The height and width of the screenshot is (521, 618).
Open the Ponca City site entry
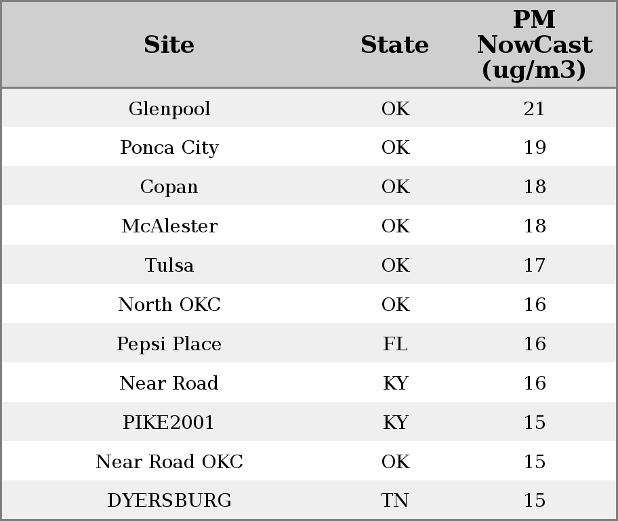[169, 148]
